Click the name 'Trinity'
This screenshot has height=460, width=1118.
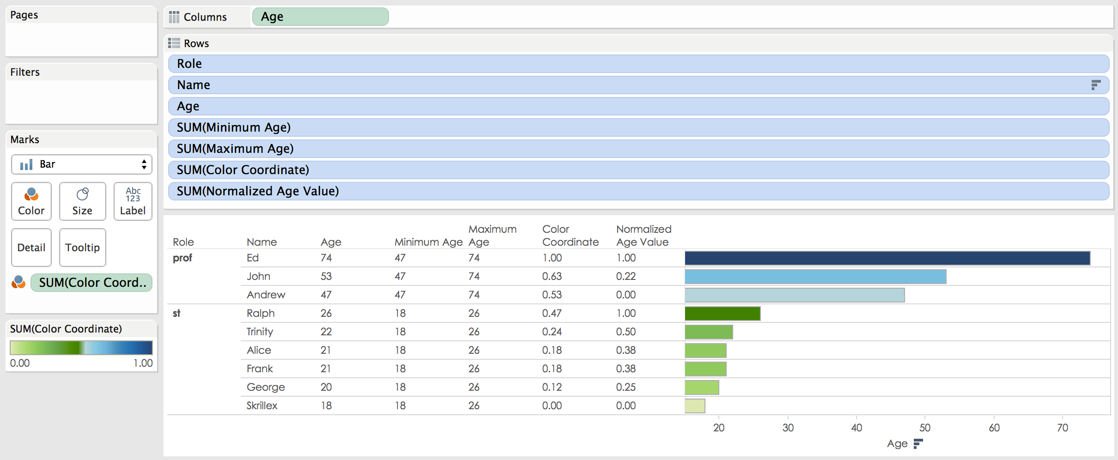260,332
